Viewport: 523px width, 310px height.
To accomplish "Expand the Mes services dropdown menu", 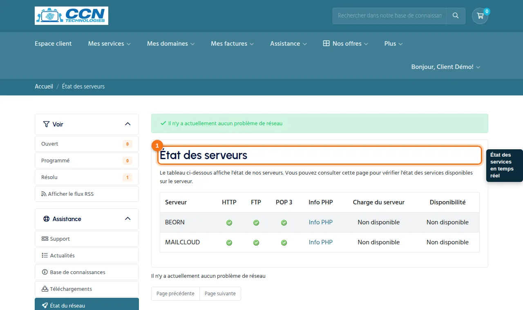I will coord(110,44).
